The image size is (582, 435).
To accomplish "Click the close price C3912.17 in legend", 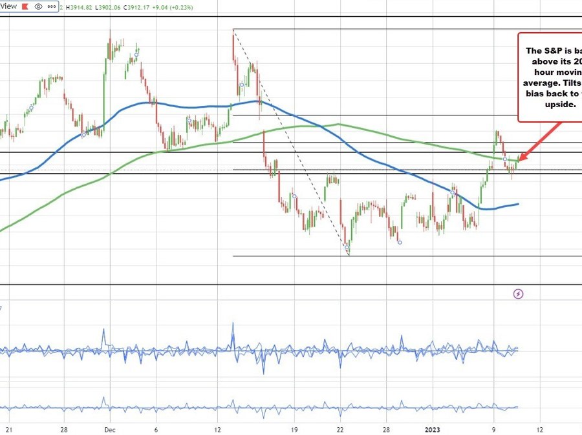I will click(136, 7).
